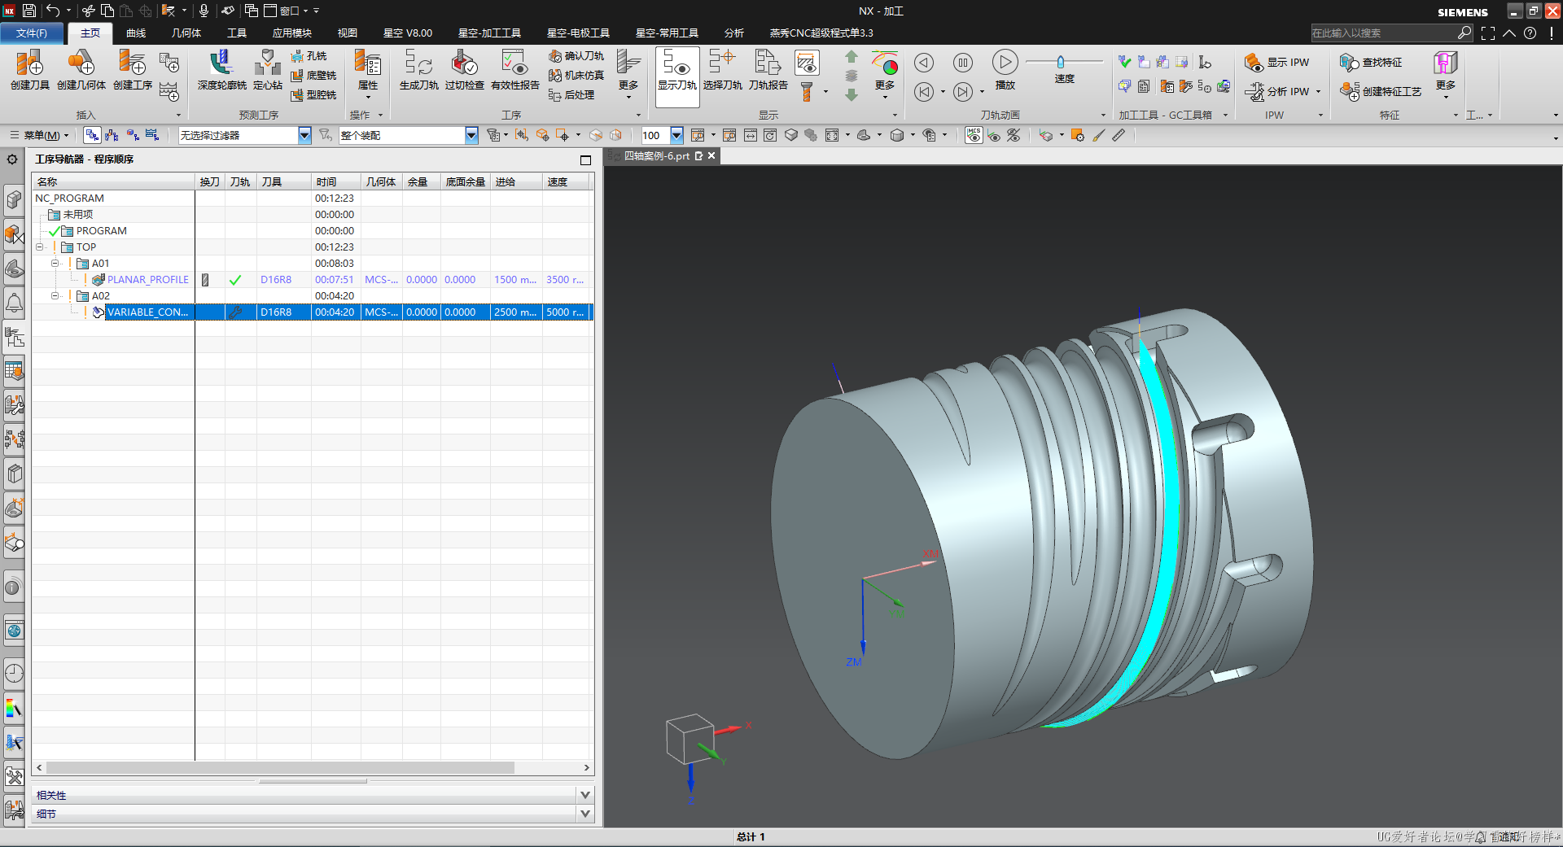
Task: Open the 分析 ribbon tab
Action: [x=734, y=33]
